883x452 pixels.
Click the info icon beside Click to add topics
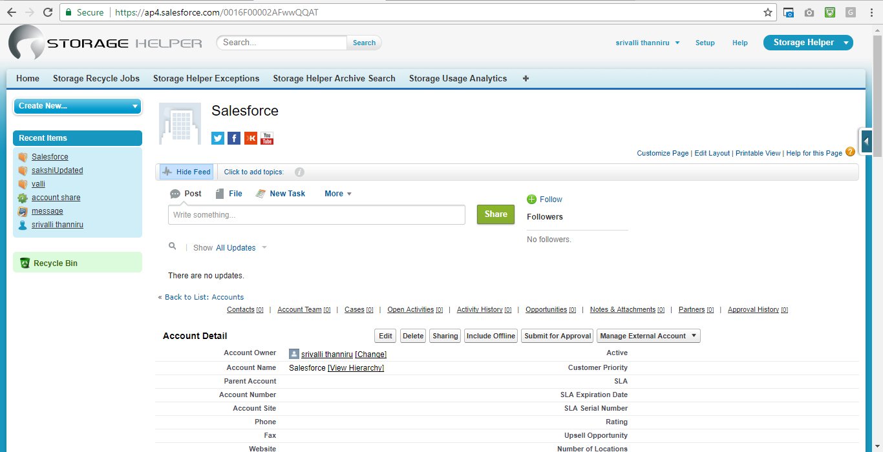coord(299,172)
